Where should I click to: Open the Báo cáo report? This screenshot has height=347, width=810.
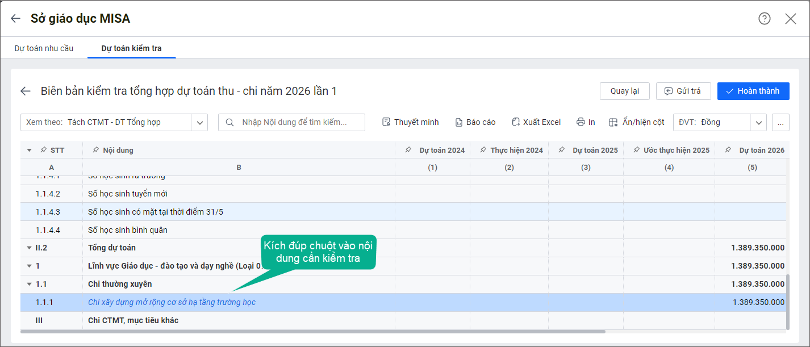point(475,122)
